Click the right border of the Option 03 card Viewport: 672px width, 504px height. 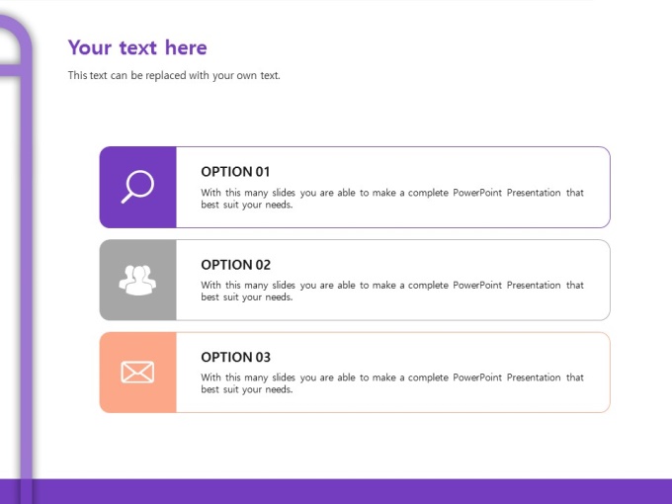click(x=610, y=373)
